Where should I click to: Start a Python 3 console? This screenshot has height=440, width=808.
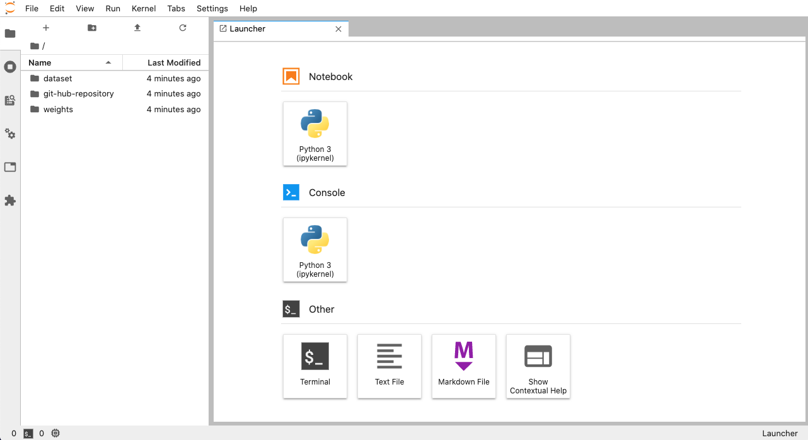(315, 250)
